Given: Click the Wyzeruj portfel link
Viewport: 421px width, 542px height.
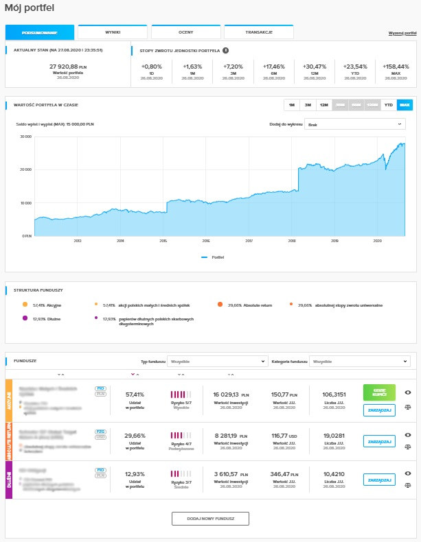Looking at the screenshot, I should click(x=402, y=33).
